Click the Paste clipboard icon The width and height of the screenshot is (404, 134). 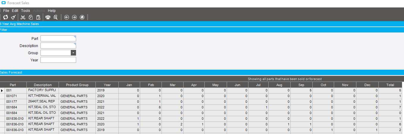[38, 17]
